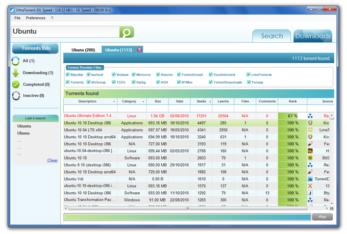Open the ? help menu

(x=52, y=18)
